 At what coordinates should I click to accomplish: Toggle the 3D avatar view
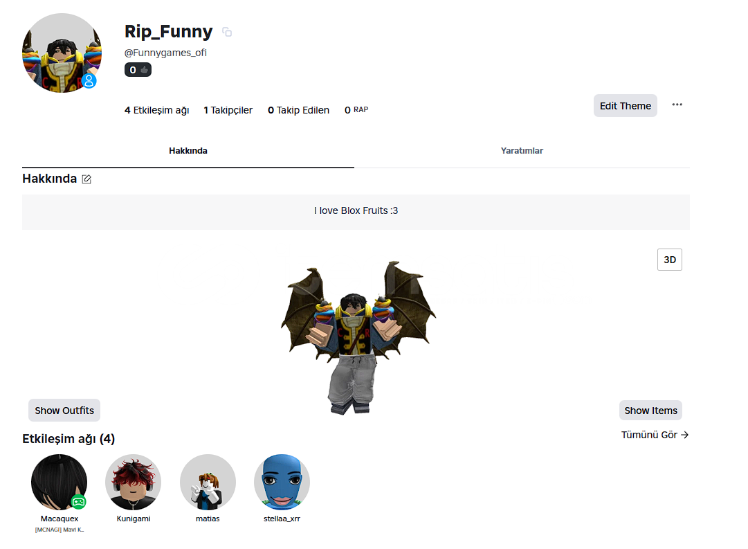click(x=669, y=260)
